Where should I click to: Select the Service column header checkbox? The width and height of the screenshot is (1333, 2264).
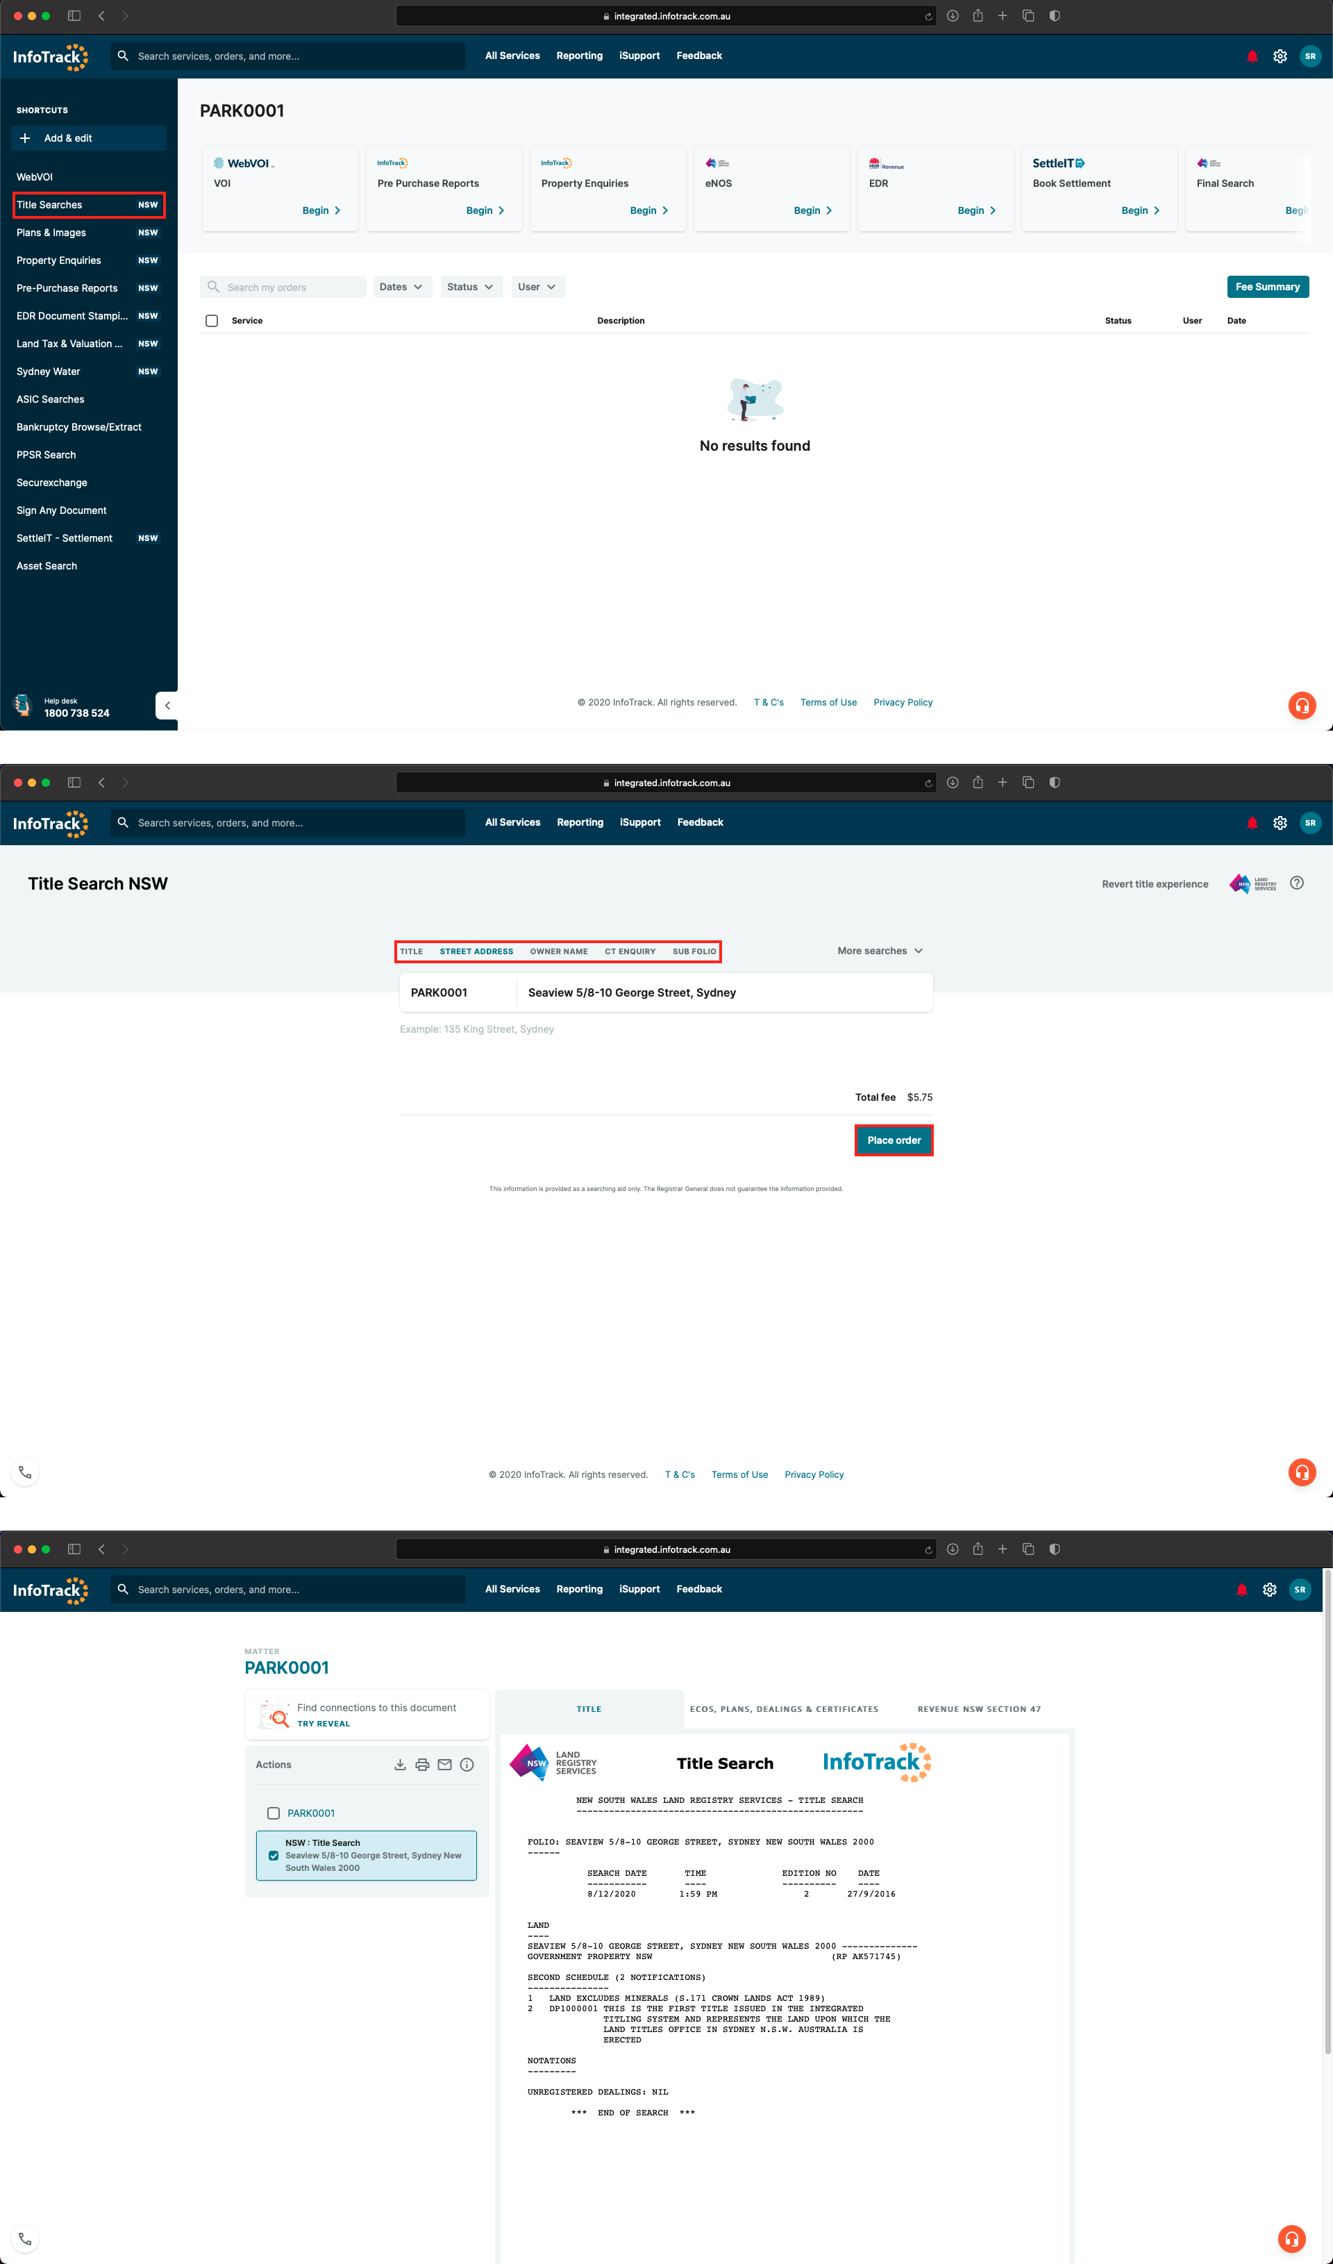pyautogui.click(x=211, y=320)
